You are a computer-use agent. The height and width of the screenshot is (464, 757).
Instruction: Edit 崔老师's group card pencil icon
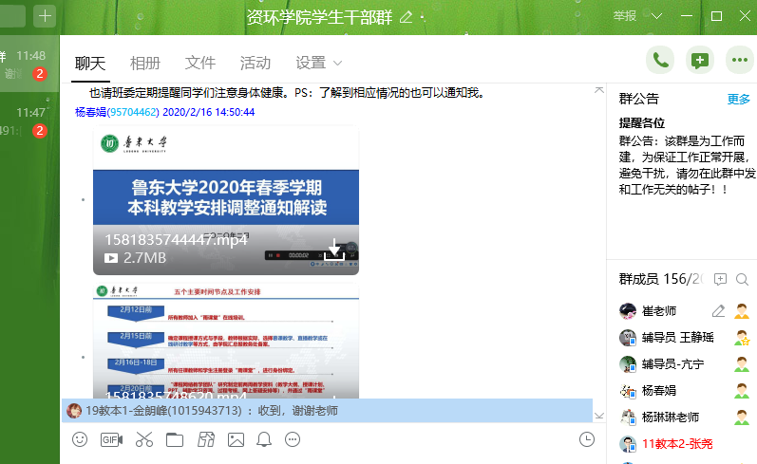[718, 311]
